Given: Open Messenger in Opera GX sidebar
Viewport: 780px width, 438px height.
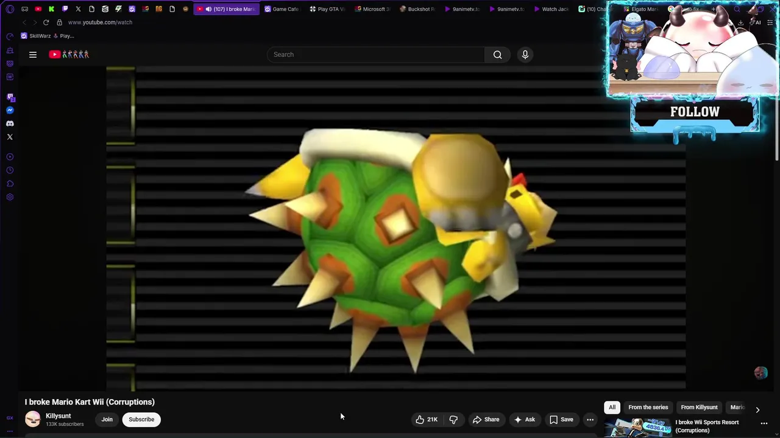Looking at the screenshot, I should [x=10, y=110].
